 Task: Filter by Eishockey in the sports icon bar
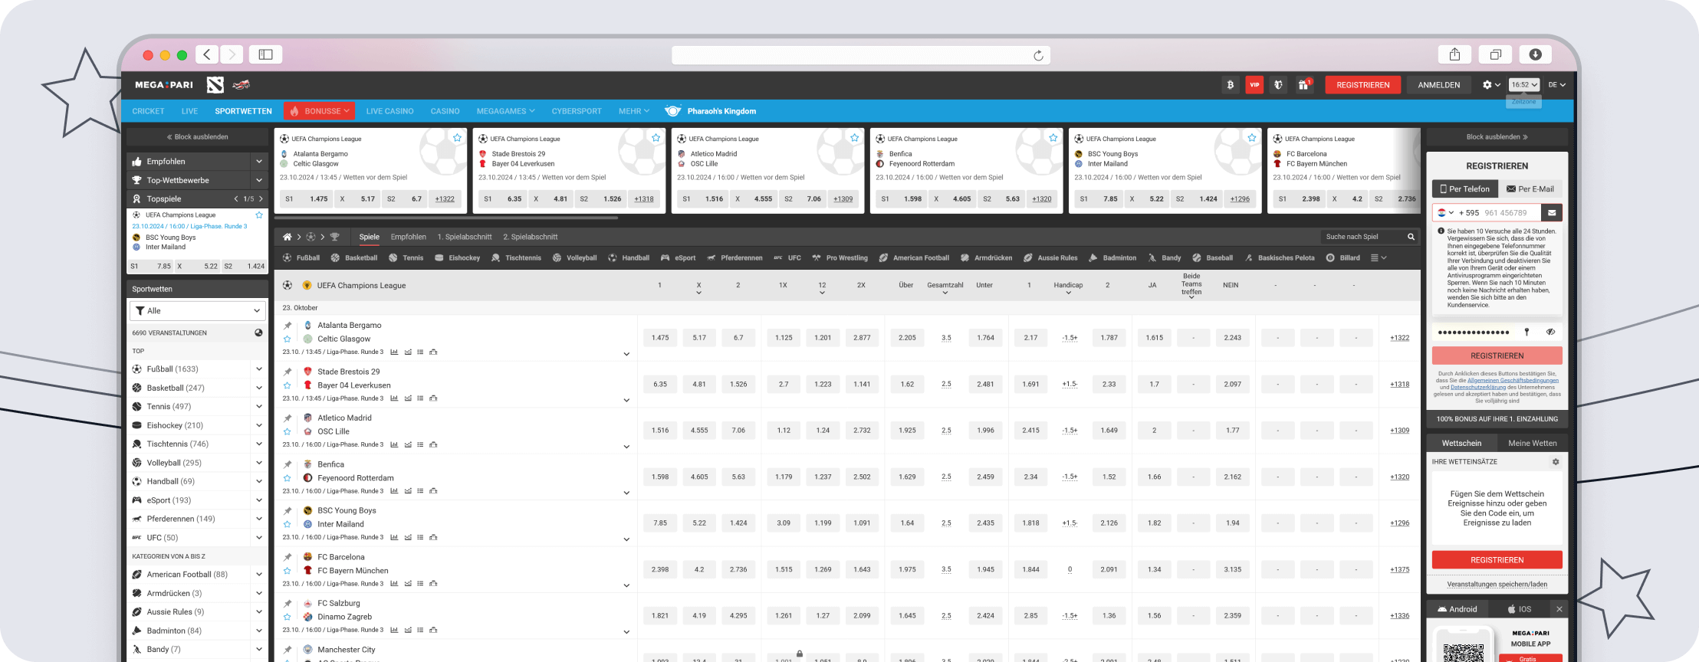tap(457, 258)
